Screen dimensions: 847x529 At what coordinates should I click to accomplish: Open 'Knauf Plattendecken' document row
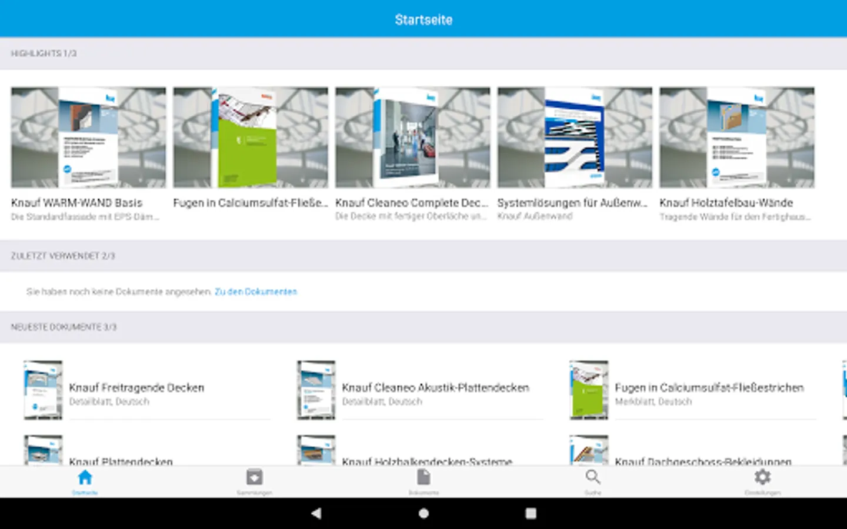tap(147, 451)
